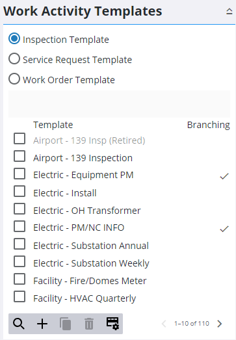This screenshot has height=340, width=236.
Task: Choose the Inspection Template radio option
Action: (14, 39)
